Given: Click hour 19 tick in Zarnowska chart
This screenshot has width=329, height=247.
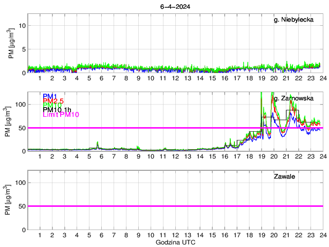Looking at the screenshot, I should tap(261, 156).
